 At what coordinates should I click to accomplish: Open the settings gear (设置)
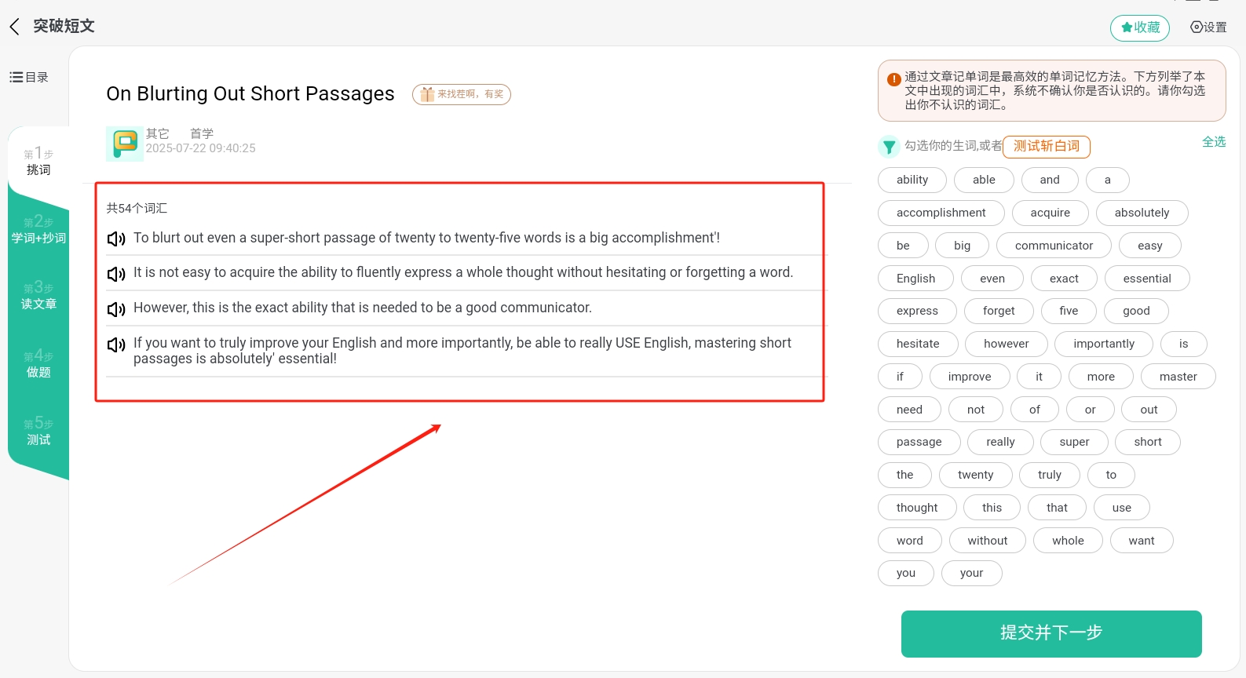[x=1208, y=27]
